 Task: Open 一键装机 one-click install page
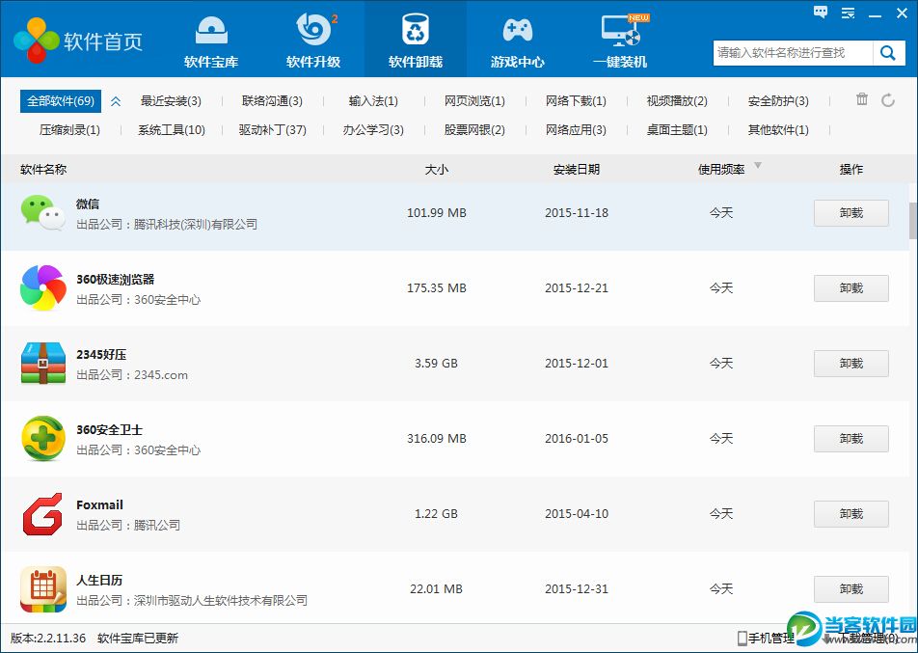click(620, 41)
